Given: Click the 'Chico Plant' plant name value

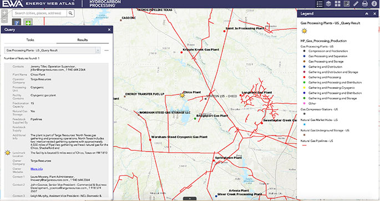Looking at the screenshot, I should pos(38,74).
